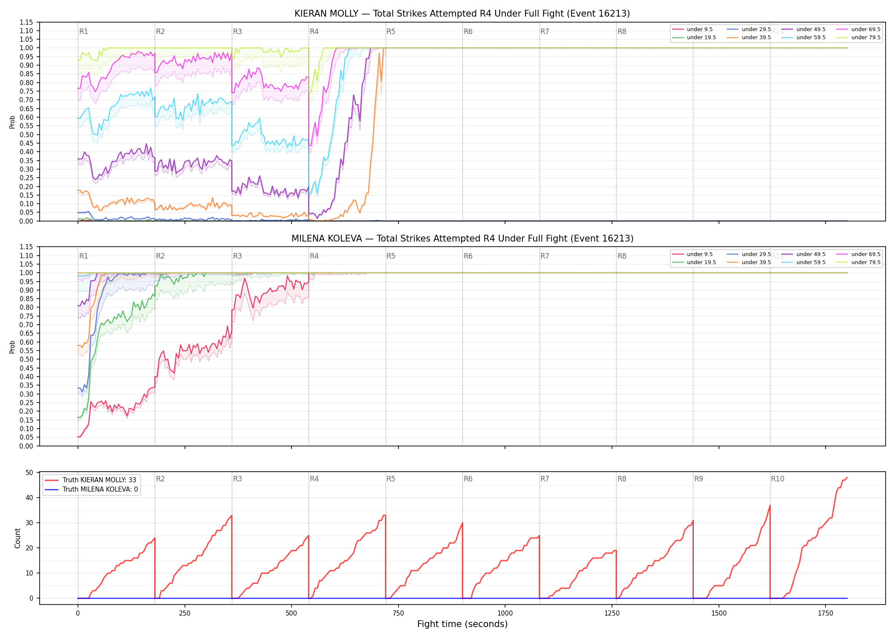Click R2 round label in the Count chart

click(160, 479)
